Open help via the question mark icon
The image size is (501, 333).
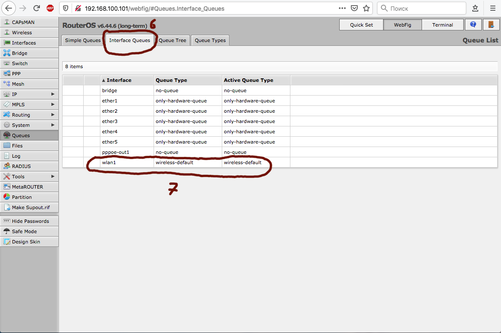(x=473, y=24)
